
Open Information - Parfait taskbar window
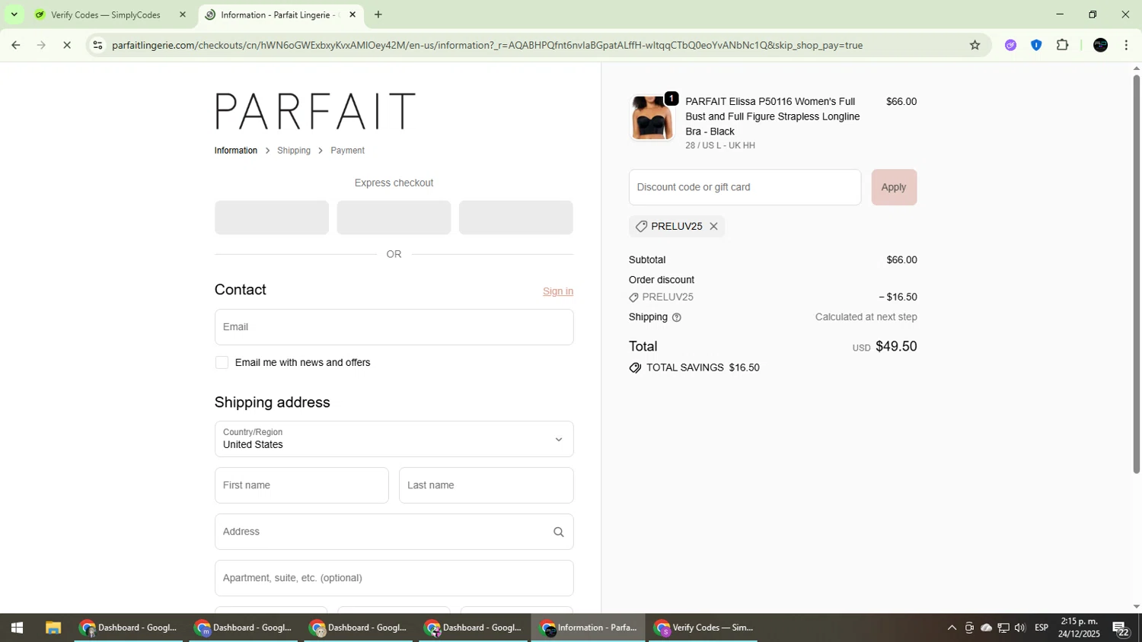589,628
